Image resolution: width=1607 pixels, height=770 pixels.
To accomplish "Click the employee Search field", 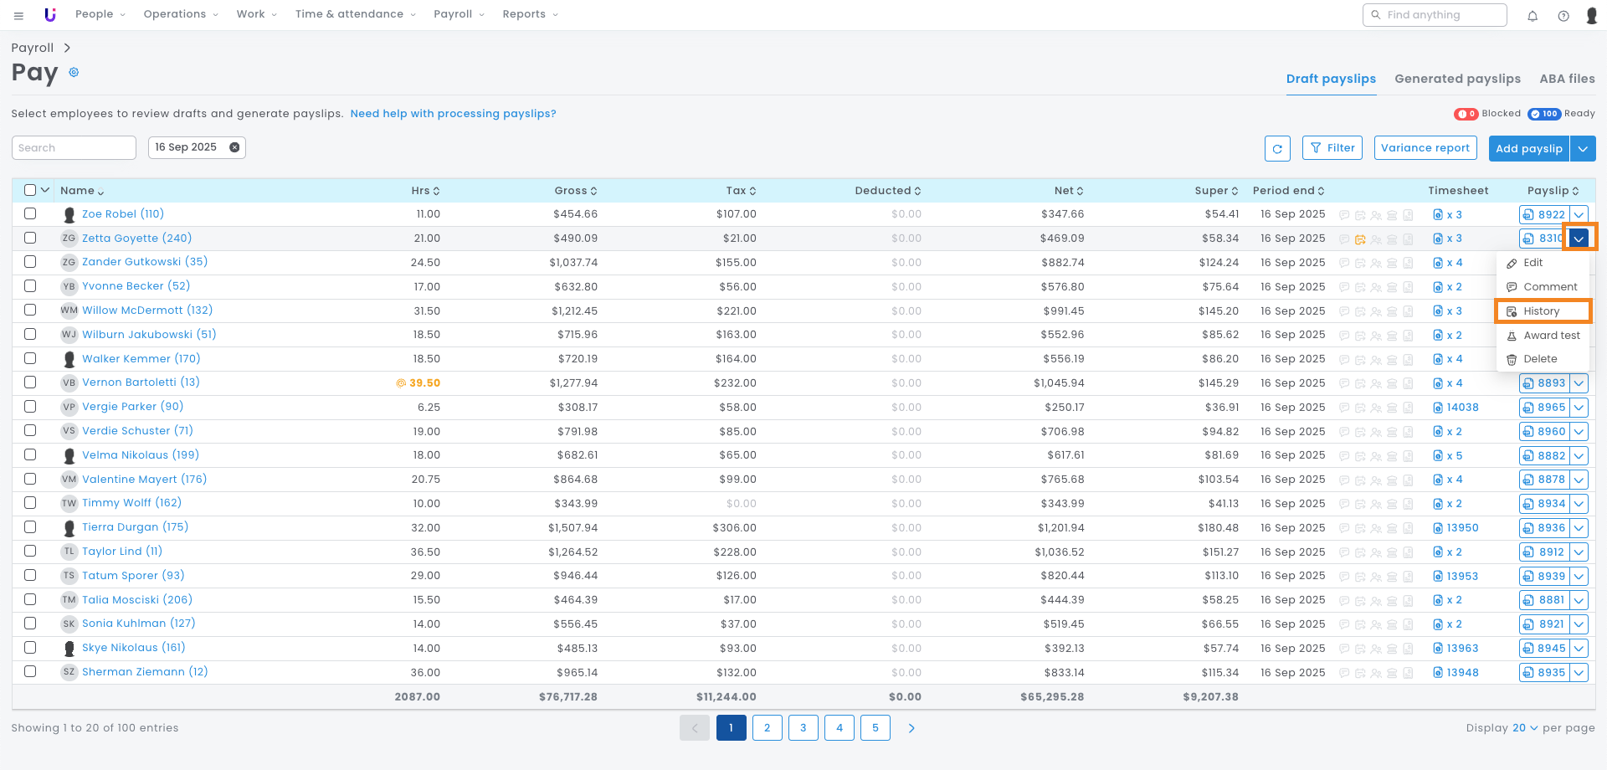I will pyautogui.click(x=74, y=148).
